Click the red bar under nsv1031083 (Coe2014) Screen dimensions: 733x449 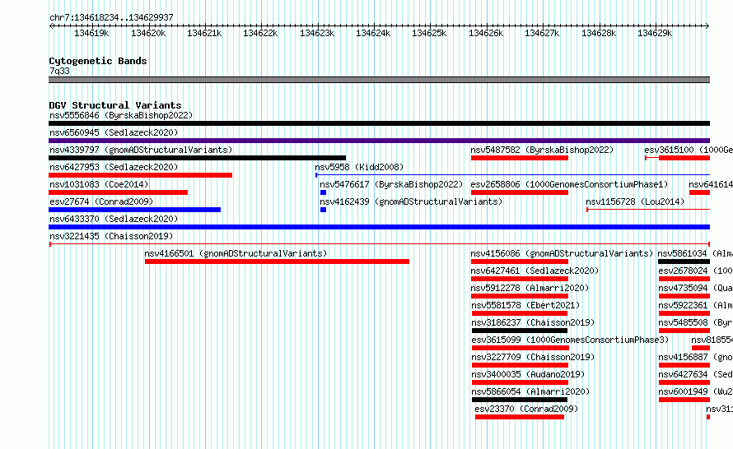coord(119,192)
